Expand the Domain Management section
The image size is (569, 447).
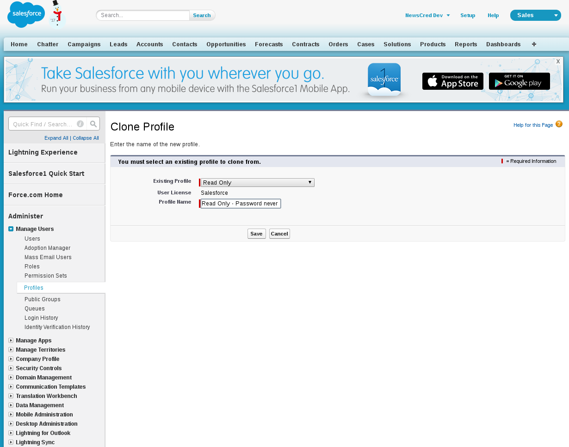click(x=11, y=378)
